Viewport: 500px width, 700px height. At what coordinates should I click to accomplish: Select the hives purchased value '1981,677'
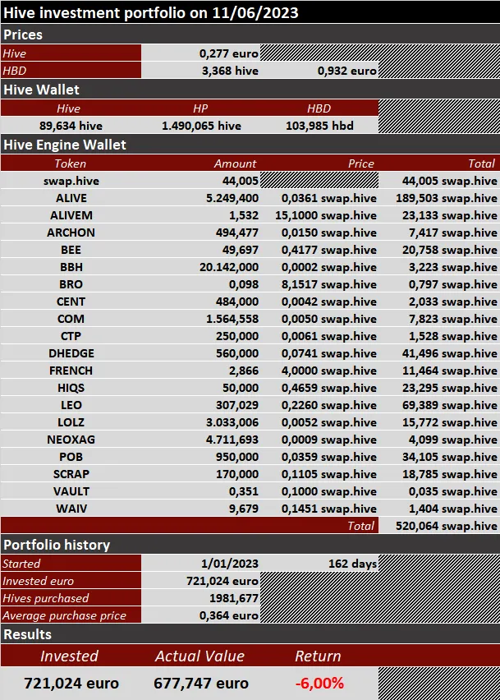(x=234, y=598)
